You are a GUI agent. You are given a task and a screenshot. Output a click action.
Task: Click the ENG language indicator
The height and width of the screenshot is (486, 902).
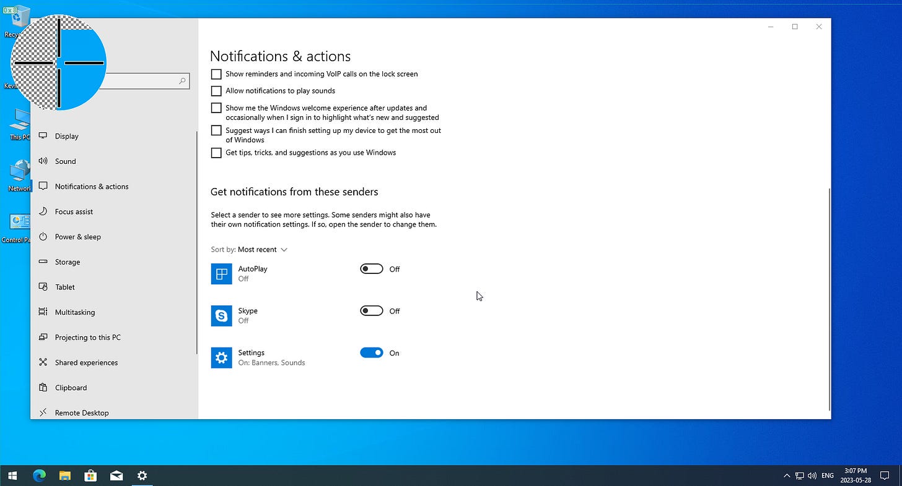[828, 475]
